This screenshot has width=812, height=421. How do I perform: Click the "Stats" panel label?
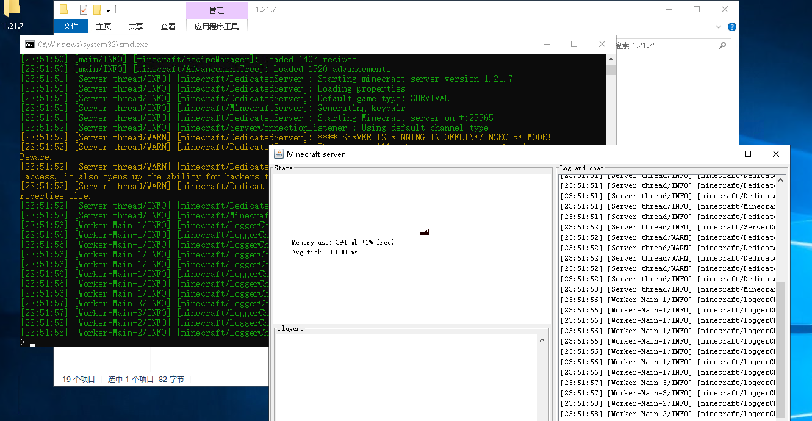click(x=283, y=168)
